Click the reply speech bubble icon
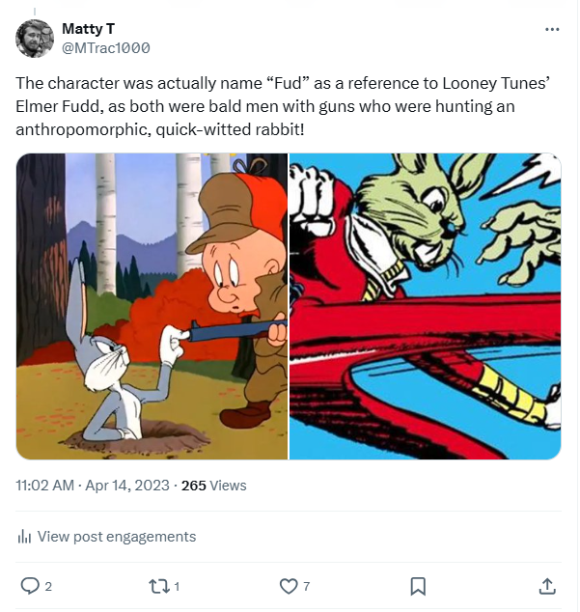Screen dimensions: 580x612 pyautogui.click(x=30, y=586)
